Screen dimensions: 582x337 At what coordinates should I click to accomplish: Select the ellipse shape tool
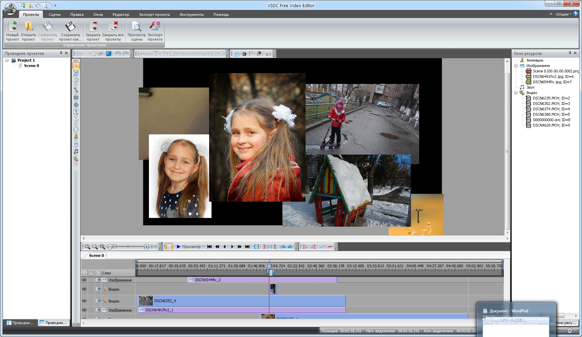[76, 105]
